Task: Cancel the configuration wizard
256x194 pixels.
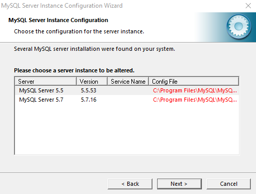Action: click(229, 184)
